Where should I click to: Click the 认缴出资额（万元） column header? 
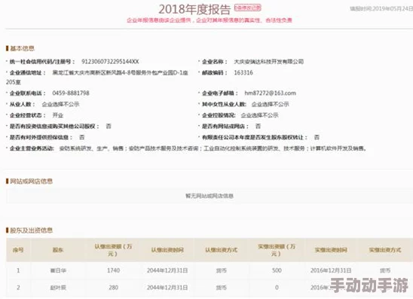[x=113, y=250]
